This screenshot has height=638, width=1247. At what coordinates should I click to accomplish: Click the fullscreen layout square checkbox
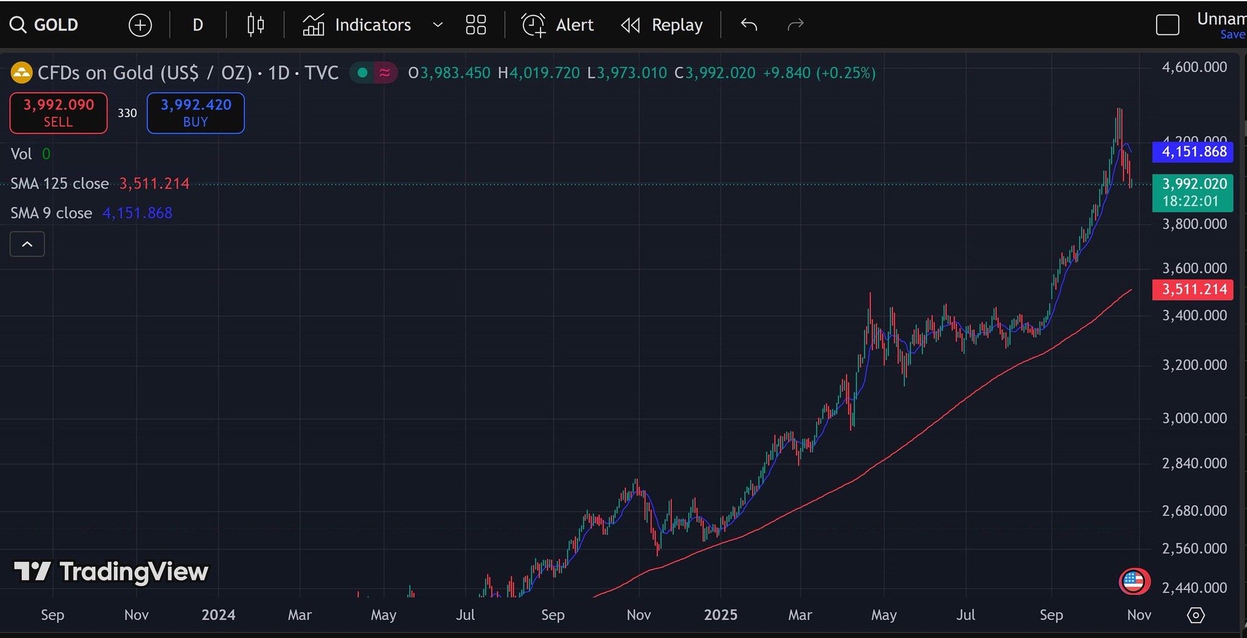point(1167,25)
